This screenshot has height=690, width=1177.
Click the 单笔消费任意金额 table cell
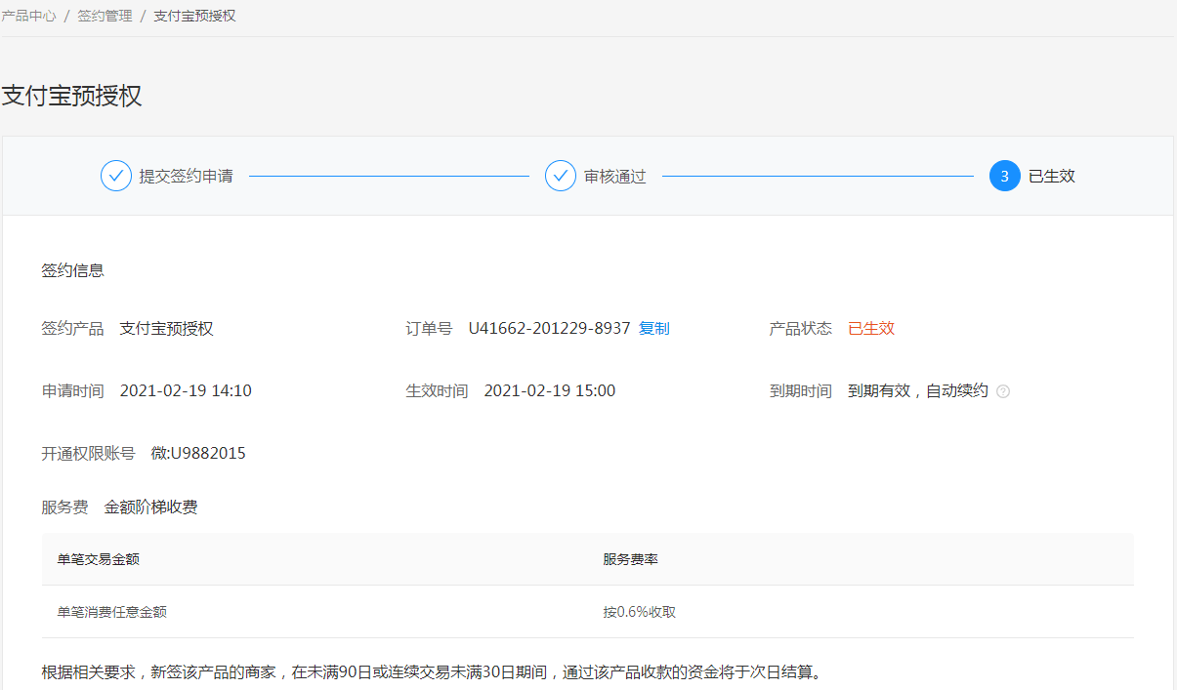click(112, 612)
